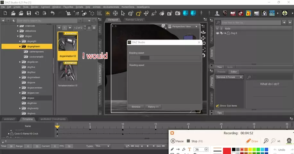Click the recorder zoom-in magnifier icon
Image resolution: width=294 pixels, height=154 pixels.
click(266, 141)
